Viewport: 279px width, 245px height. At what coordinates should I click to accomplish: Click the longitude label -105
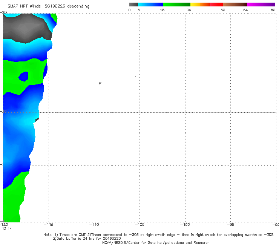click(x=139, y=225)
